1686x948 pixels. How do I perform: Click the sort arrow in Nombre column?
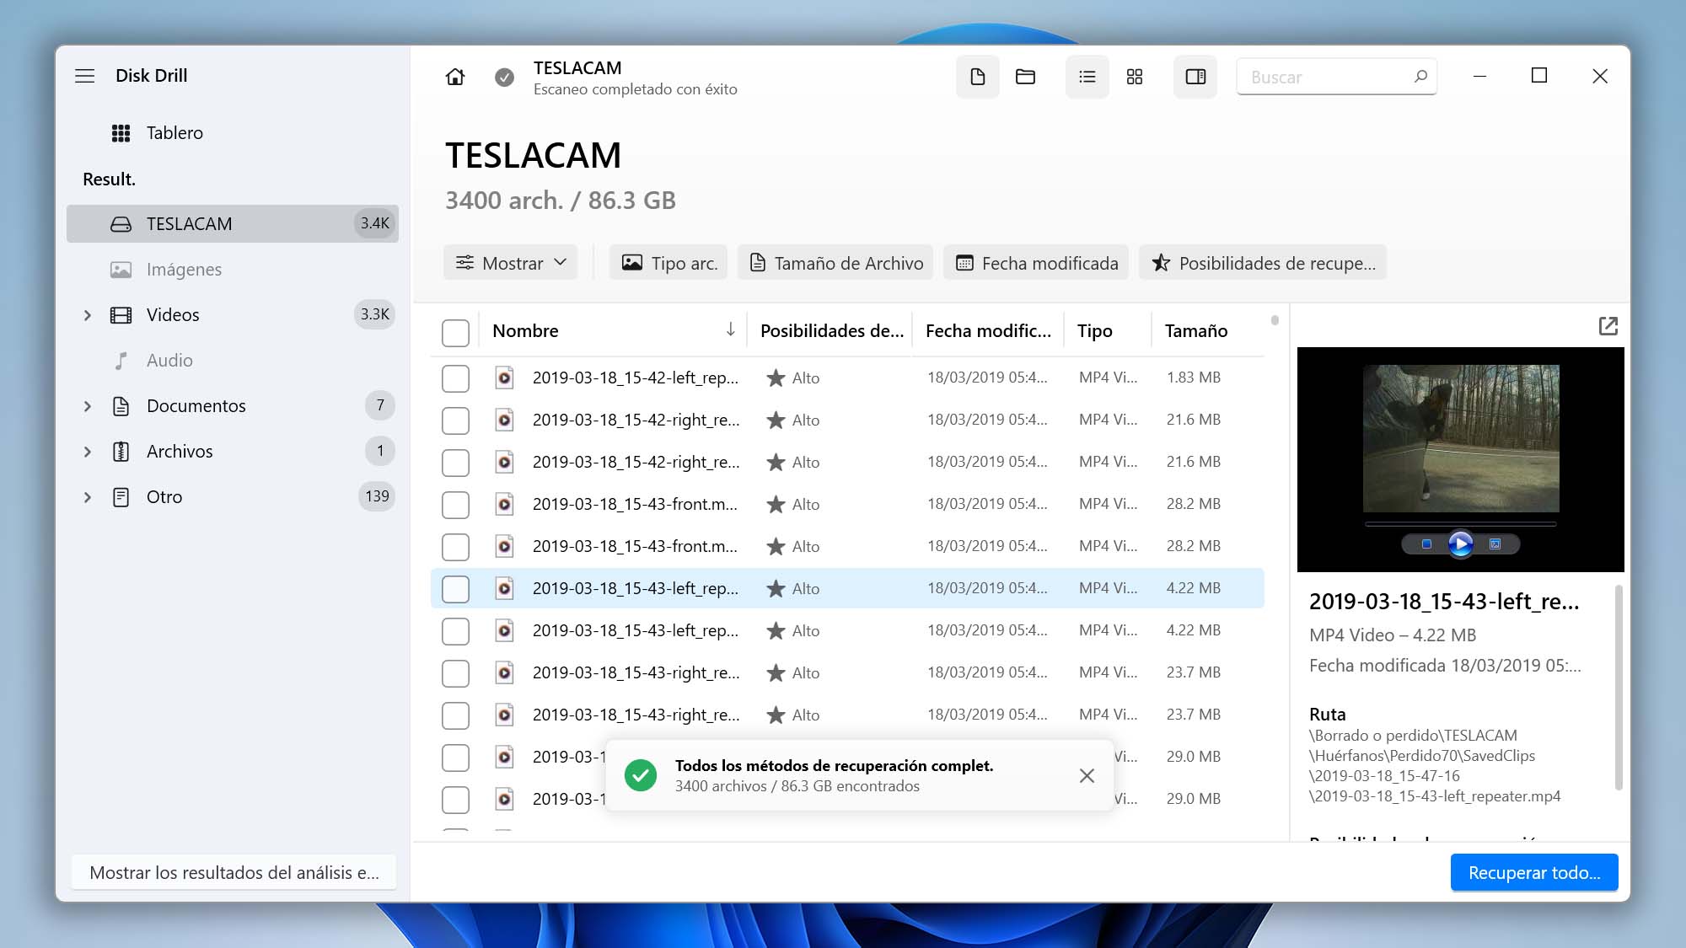pos(730,330)
